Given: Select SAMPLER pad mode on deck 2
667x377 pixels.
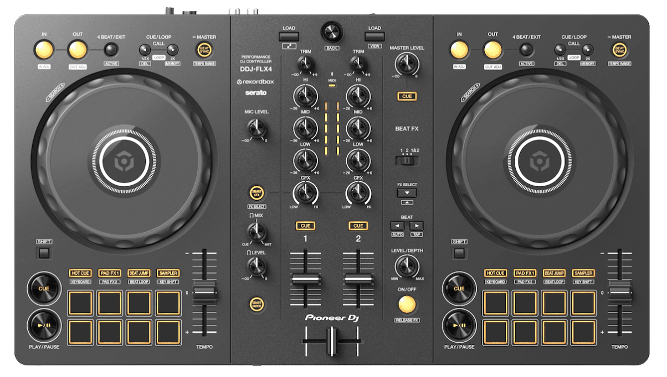Looking at the screenshot, I should coord(583,273).
